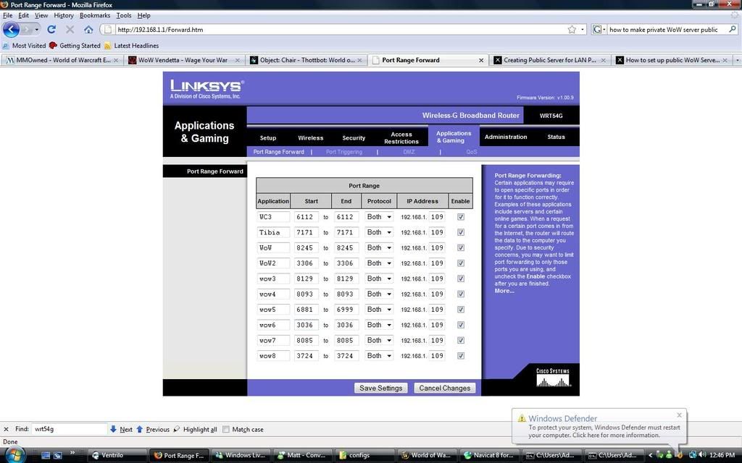The image size is (742, 463).
Task: Open the configs folder taskbar button
Action: click(365, 455)
